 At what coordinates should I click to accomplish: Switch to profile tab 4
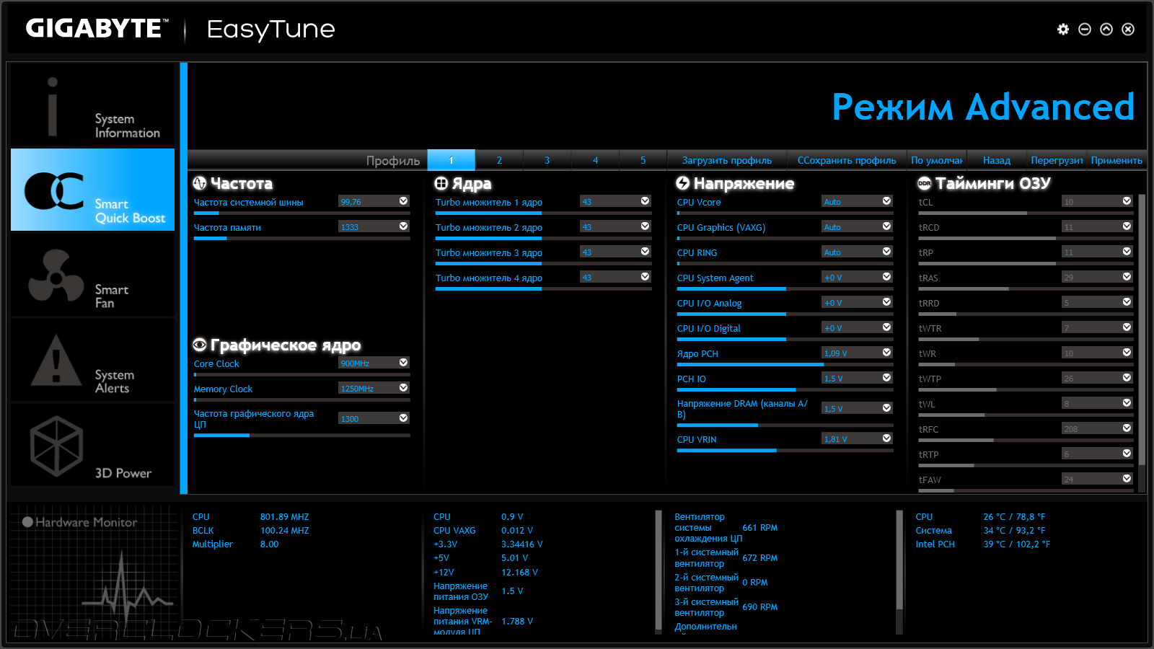(x=595, y=160)
